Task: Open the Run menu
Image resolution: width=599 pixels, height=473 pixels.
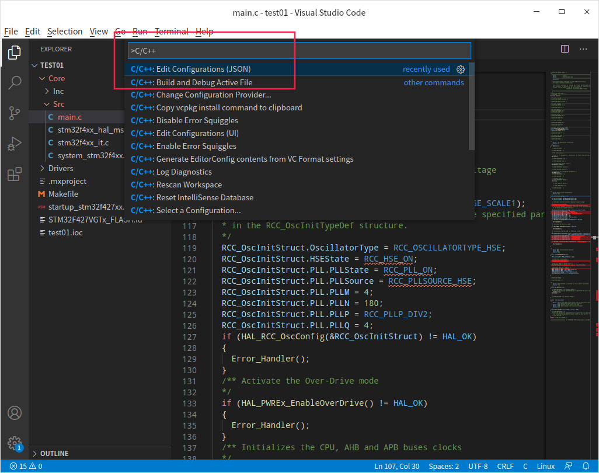Action: pos(140,32)
